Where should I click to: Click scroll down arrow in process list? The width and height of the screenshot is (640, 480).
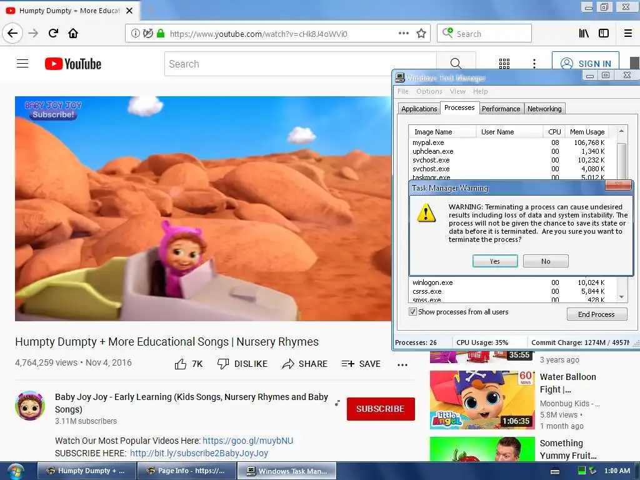(621, 297)
